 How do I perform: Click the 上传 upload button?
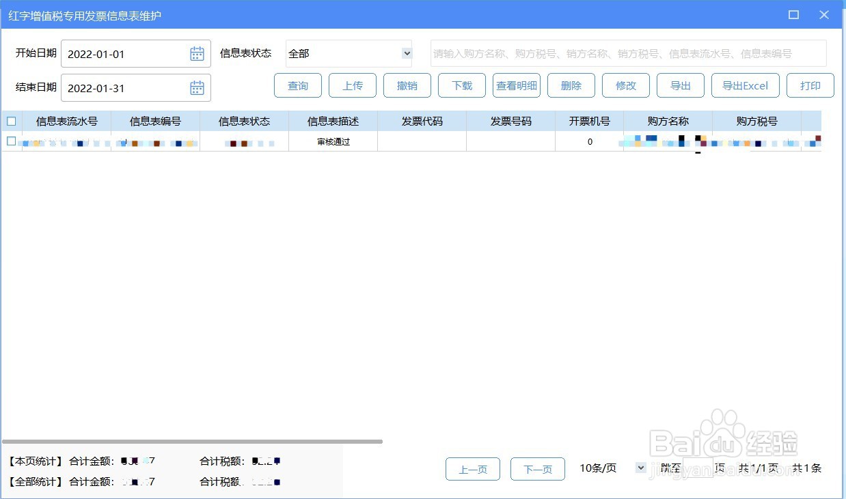pos(353,85)
